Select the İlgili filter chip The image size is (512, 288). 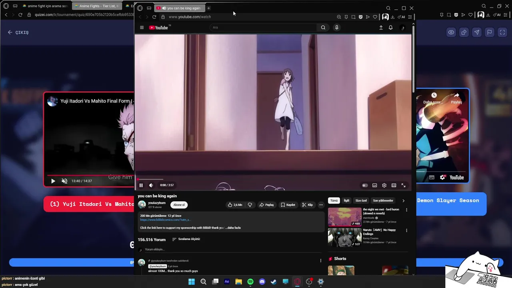(346, 200)
